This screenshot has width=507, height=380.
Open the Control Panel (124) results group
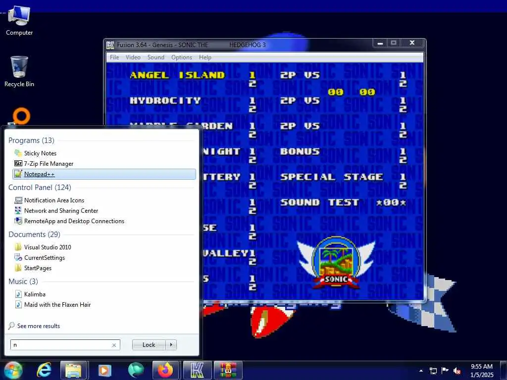pyautogui.click(x=40, y=188)
